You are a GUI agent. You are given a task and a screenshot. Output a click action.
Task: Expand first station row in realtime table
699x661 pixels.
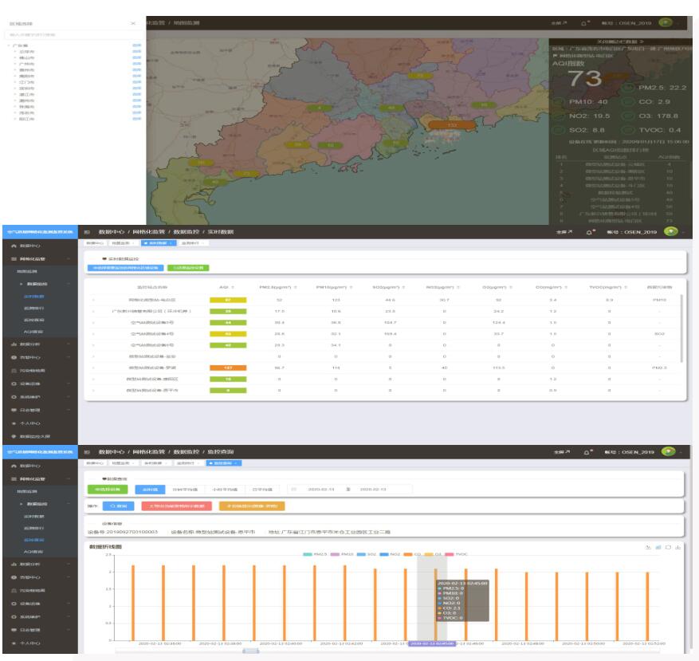click(x=93, y=299)
